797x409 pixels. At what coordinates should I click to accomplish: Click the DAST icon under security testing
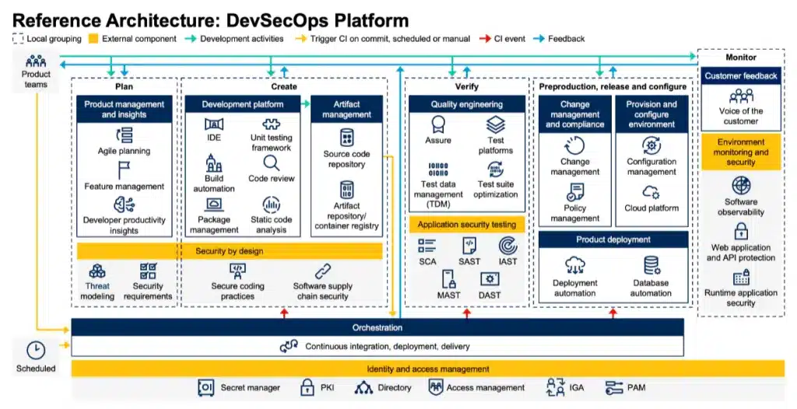click(490, 279)
